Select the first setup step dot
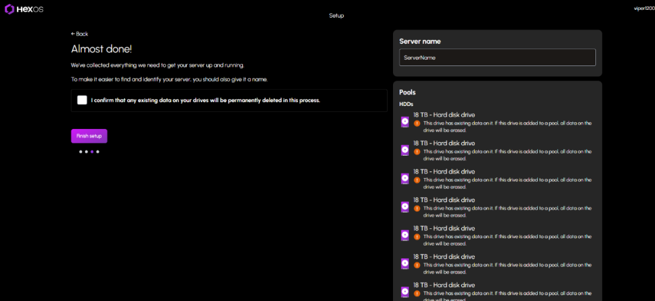The image size is (655, 301). click(81, 152)
